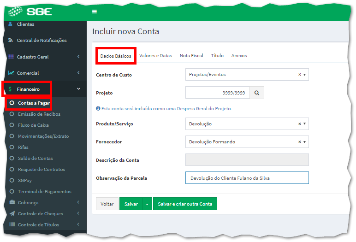Screen dimensions: 356x242
Task: Click the Controle de Títulos barcode icon
Action: tap(12, 224)
